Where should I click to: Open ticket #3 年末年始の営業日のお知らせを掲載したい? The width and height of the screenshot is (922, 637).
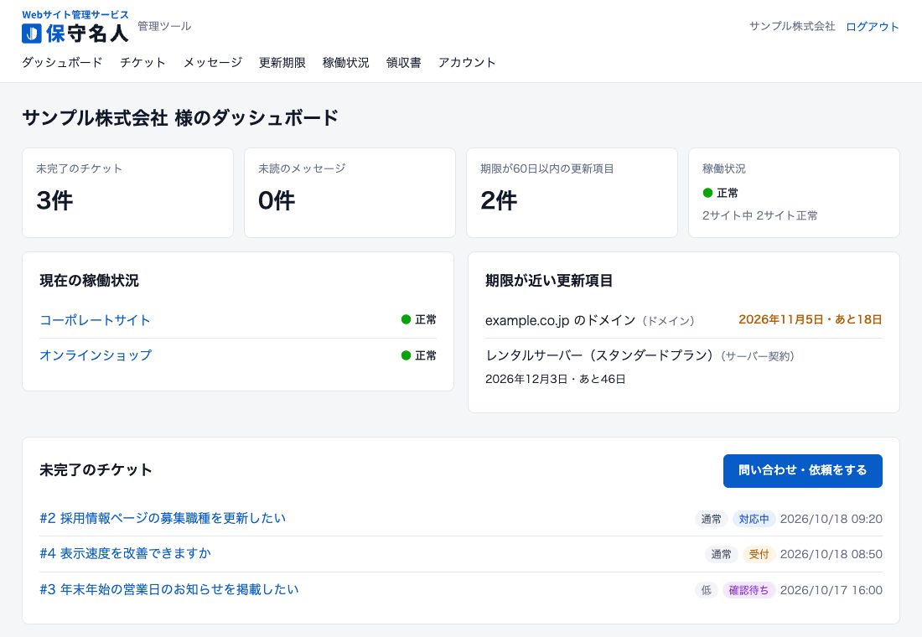click(169, 589)
